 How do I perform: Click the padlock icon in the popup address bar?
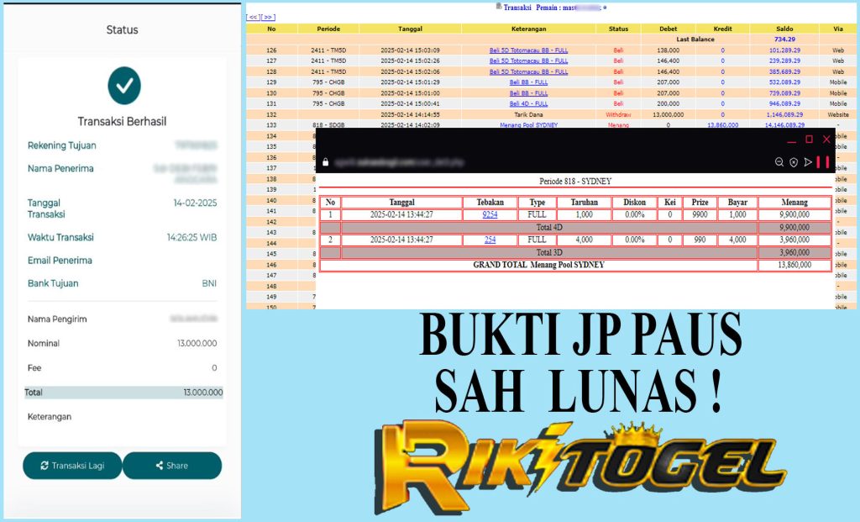[325, 162]
